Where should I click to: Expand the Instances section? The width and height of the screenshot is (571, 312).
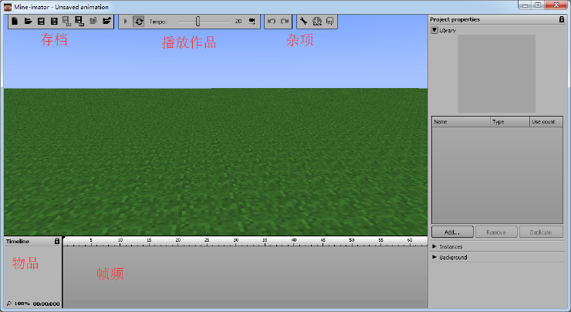434,247
